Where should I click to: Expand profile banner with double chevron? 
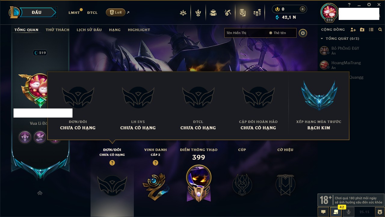(40, 193)
